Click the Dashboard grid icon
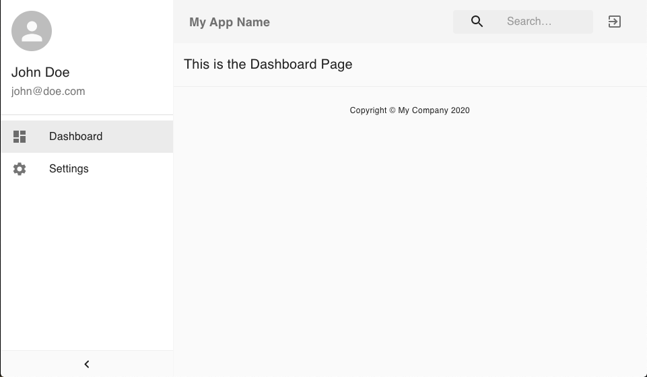 pos(20,137)
